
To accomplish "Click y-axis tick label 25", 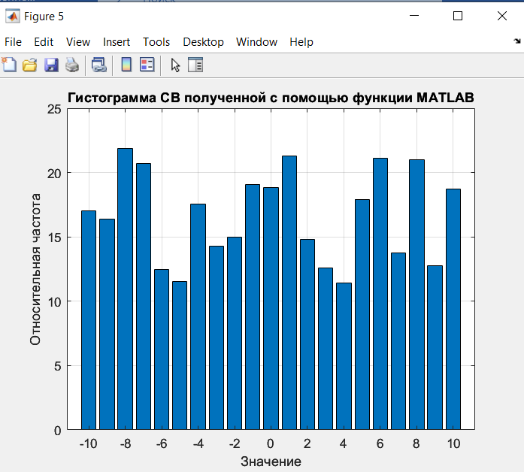I will (54, 109).
